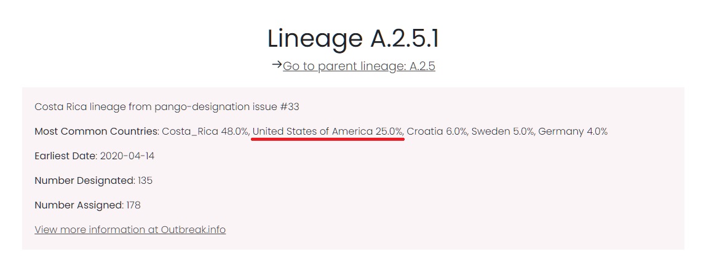Click the assigned count 178
The width and height of the screenshot is (717, 265).
[133, 205]
